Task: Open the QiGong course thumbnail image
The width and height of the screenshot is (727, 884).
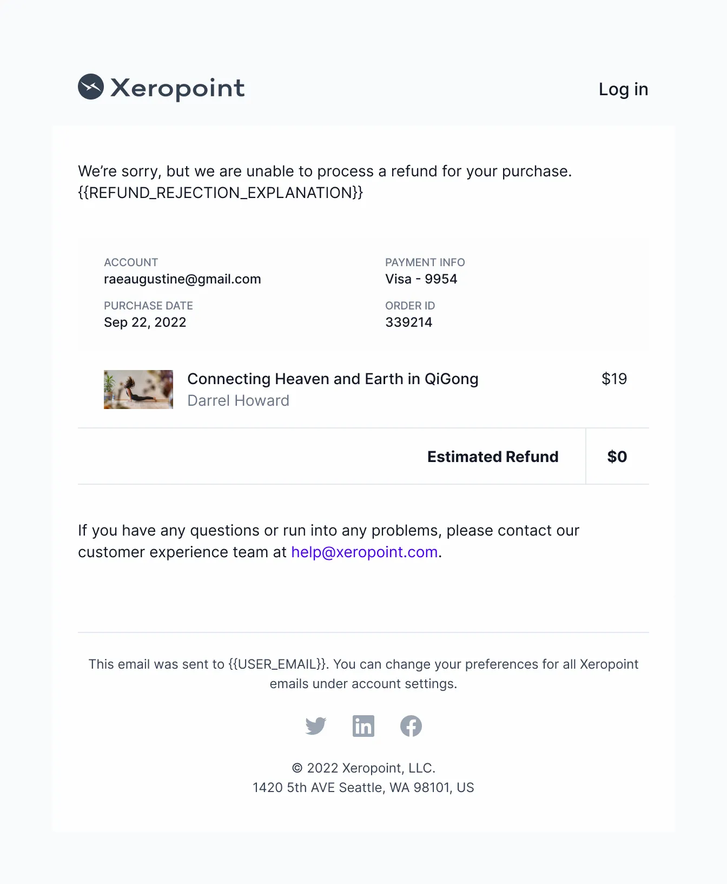Action: (138, 390)
